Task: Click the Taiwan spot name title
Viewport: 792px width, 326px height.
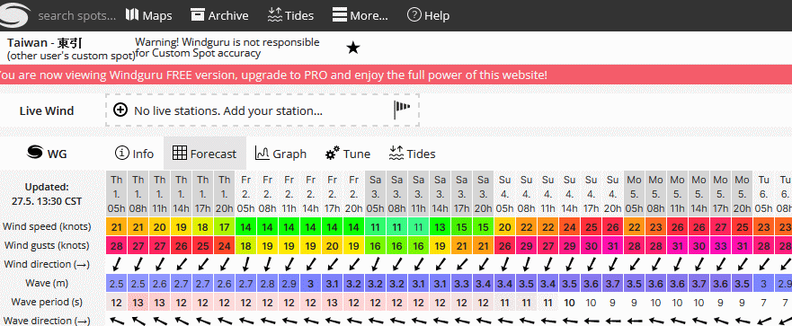Action: click(44, 43)
